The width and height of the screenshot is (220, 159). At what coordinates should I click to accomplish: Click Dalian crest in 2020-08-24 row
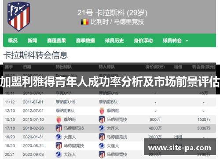pos(102,146)
